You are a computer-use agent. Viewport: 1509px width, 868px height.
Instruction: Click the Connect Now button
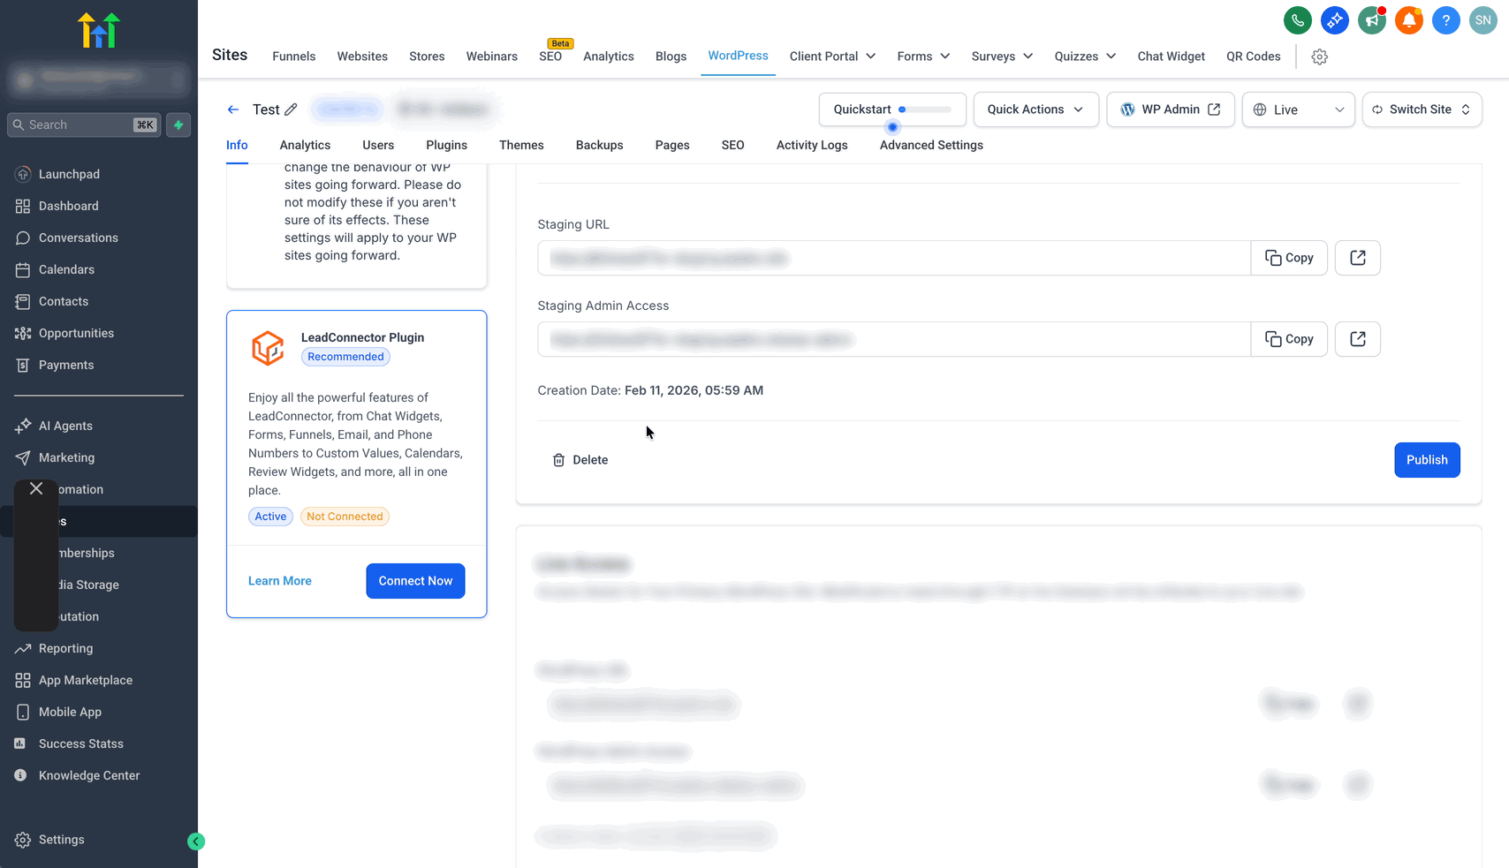click(x=415, y=581)
